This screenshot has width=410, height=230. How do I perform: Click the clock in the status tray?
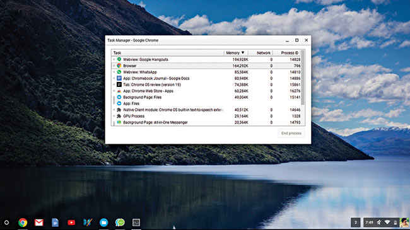(369, 222)
